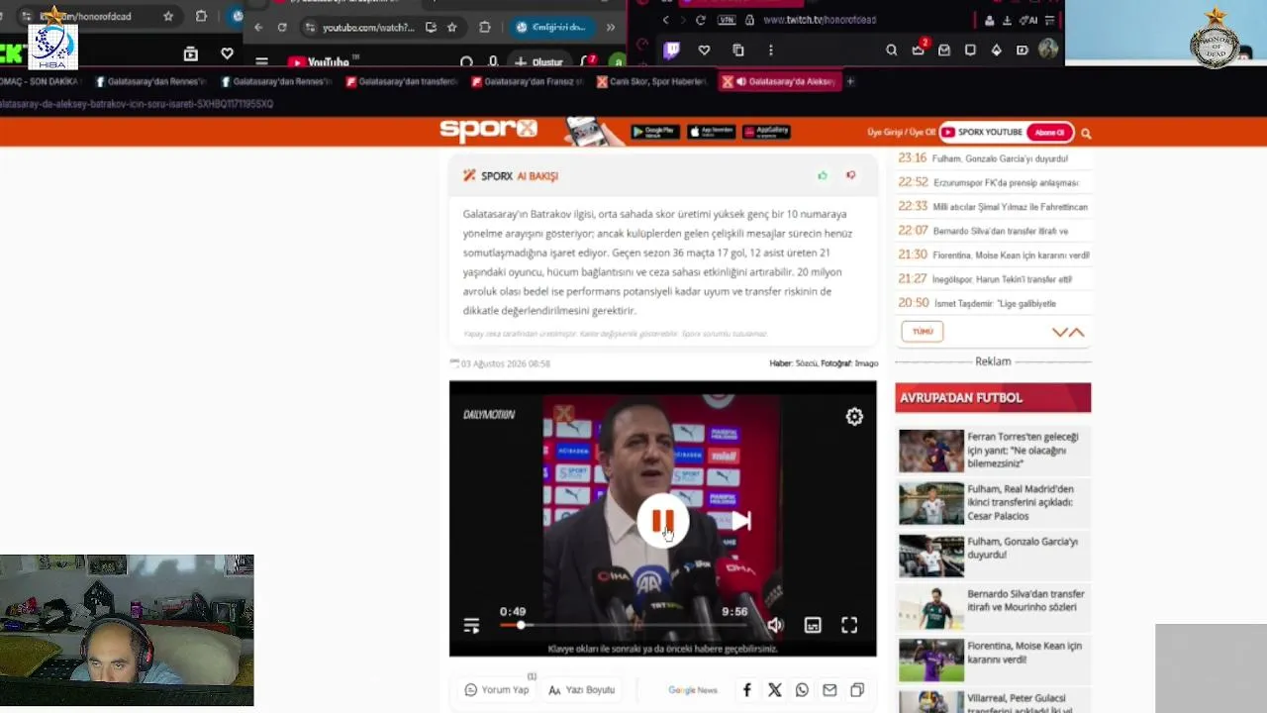1267x713 pixels.
Task: Follow on Google News
Action: [693, 690]
